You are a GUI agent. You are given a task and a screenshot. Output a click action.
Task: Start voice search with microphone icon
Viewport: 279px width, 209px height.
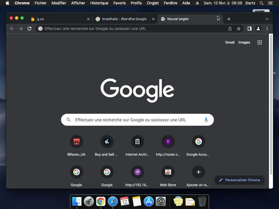click(206, 120)
